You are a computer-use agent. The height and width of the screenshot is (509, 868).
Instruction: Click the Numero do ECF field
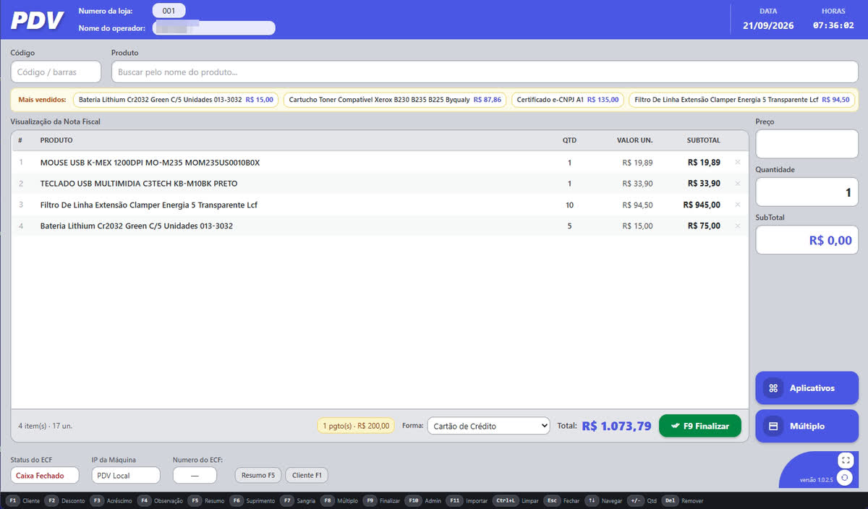pyautogui.click(x=195, y=475)
